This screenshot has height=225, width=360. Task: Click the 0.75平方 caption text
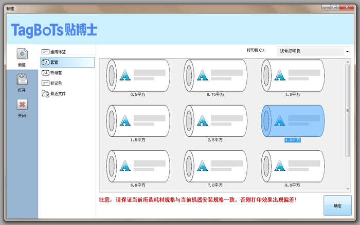point(215,94)
